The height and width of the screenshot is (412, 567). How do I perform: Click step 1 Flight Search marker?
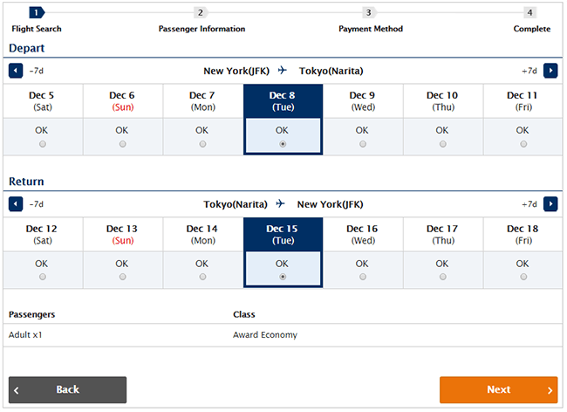click(x=37, y=13)
